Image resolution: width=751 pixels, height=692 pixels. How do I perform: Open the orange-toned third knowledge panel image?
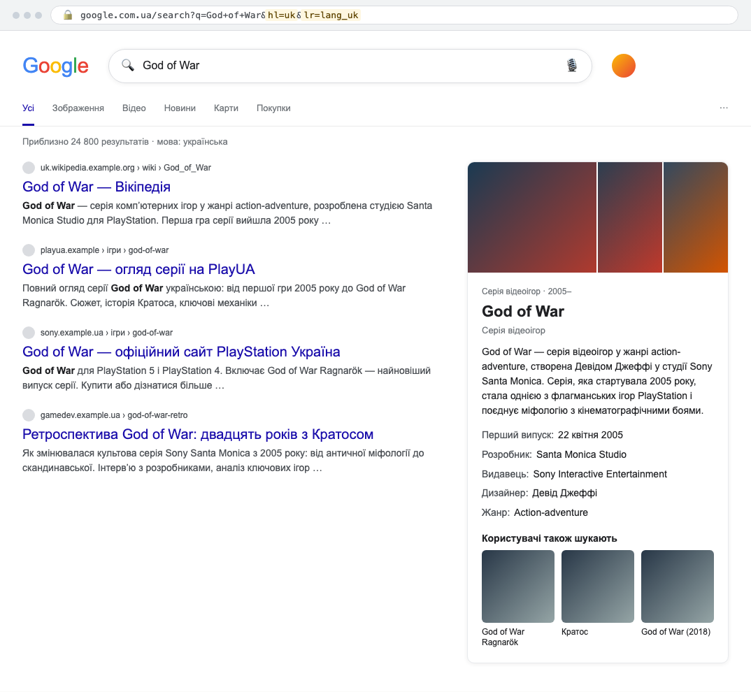click(696, 217)
